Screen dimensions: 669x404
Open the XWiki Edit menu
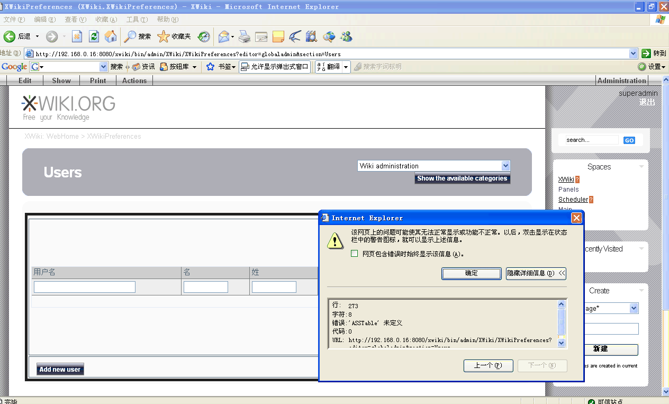pos(25,80)
